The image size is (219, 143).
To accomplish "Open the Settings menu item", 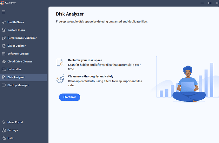I will pyautogui.click(x=12, y=130).
